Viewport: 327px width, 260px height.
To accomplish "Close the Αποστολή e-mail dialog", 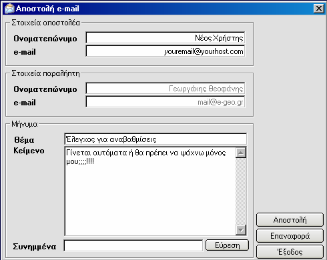I will pos(319,9).
